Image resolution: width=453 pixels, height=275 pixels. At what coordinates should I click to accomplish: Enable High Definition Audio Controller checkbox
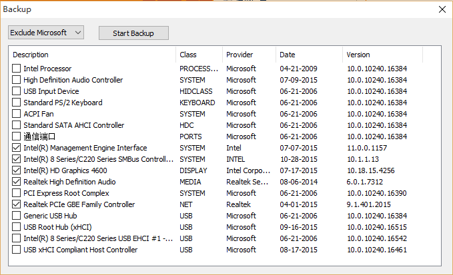(x=17, y=80)
